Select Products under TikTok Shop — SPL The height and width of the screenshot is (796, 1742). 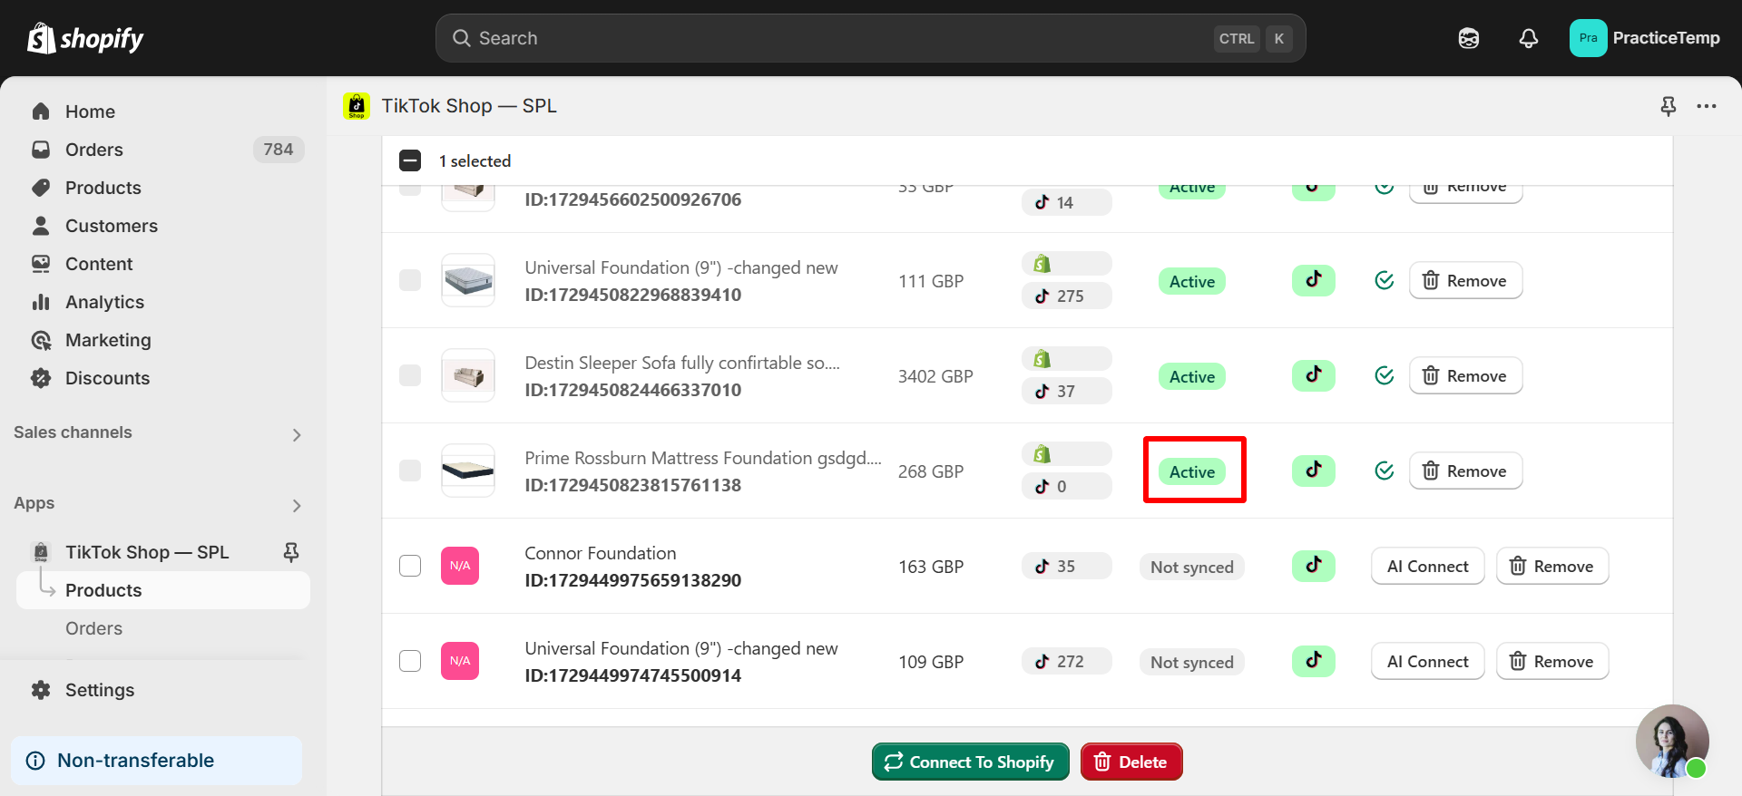point(163,590)
